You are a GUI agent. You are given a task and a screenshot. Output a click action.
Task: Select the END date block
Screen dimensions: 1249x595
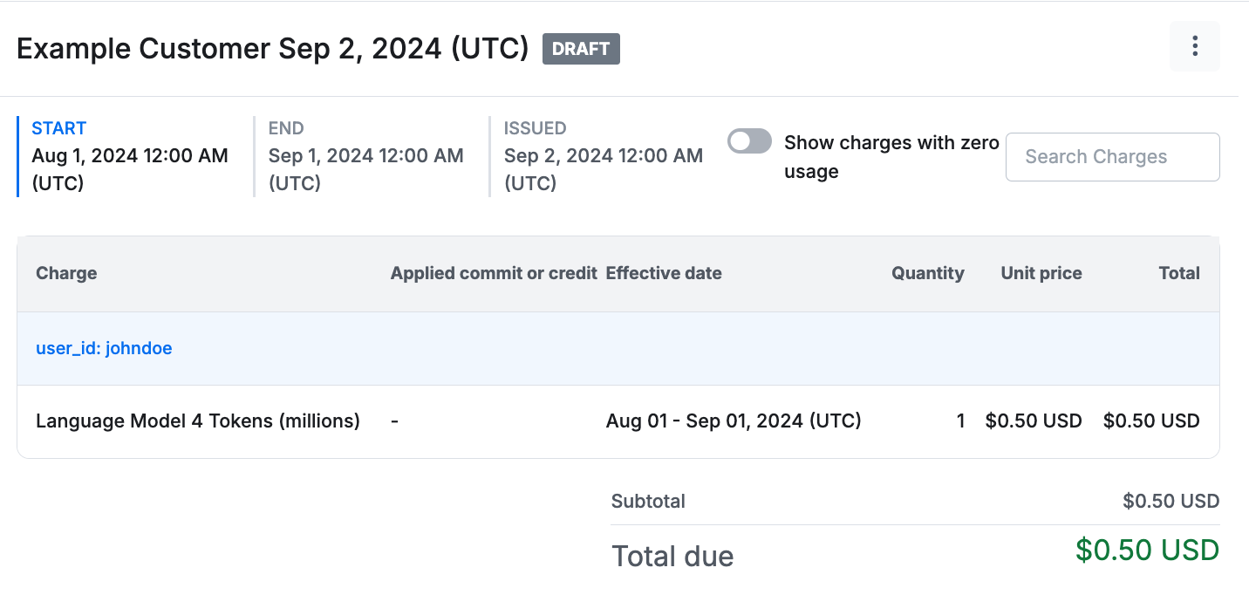(365, 156)
